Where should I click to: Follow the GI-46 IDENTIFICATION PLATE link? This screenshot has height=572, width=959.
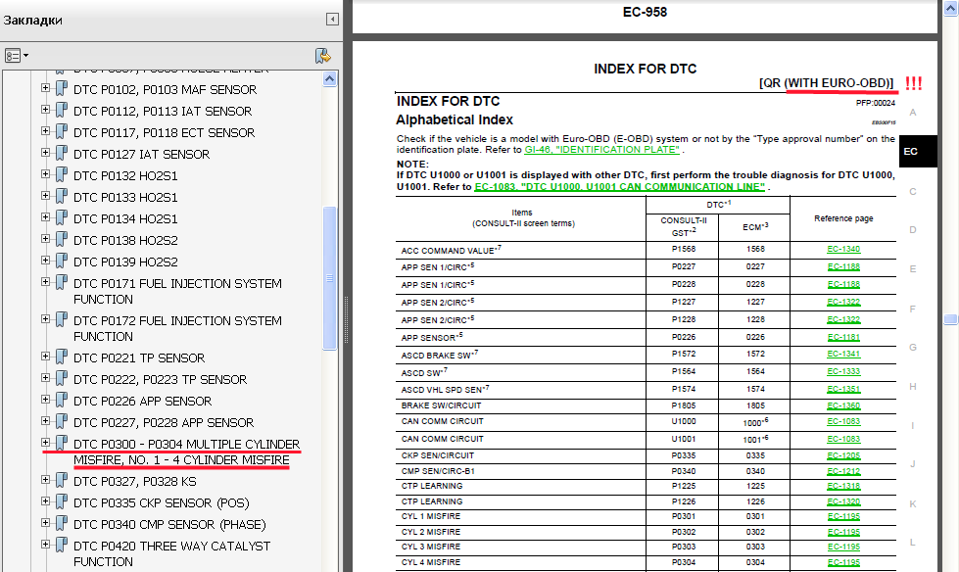point(601,150)
